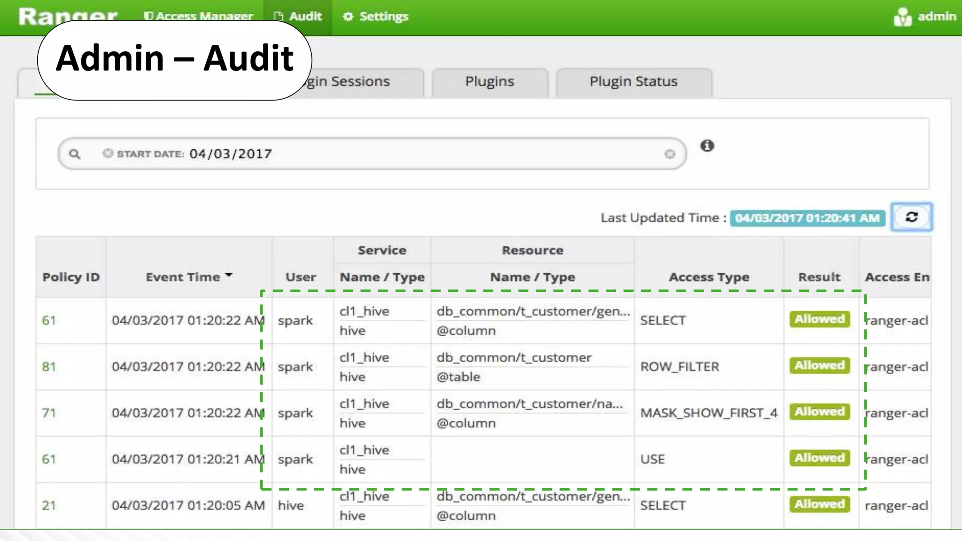Viewport: 962px width, 541px height.
Task: Clear all search filters using right x icon
Action: 670,154
